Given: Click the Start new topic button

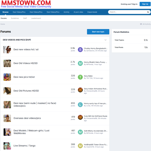Looking at the screenshot, I should 98,32.
